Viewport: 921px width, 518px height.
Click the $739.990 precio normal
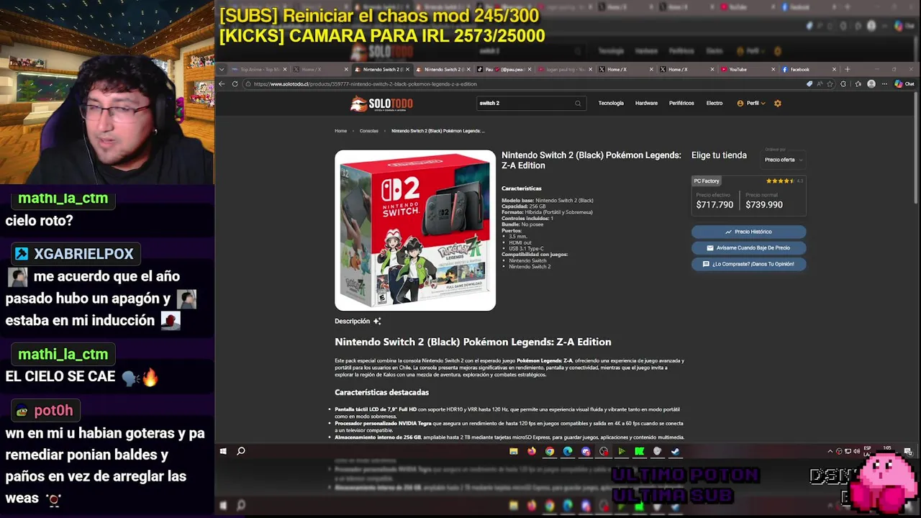pos(764,204)
